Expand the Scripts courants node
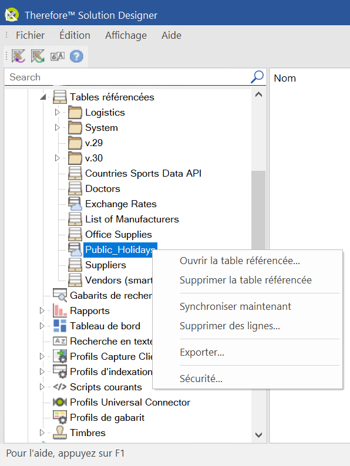This screenshot has height=466, width=350. point(42,387)
